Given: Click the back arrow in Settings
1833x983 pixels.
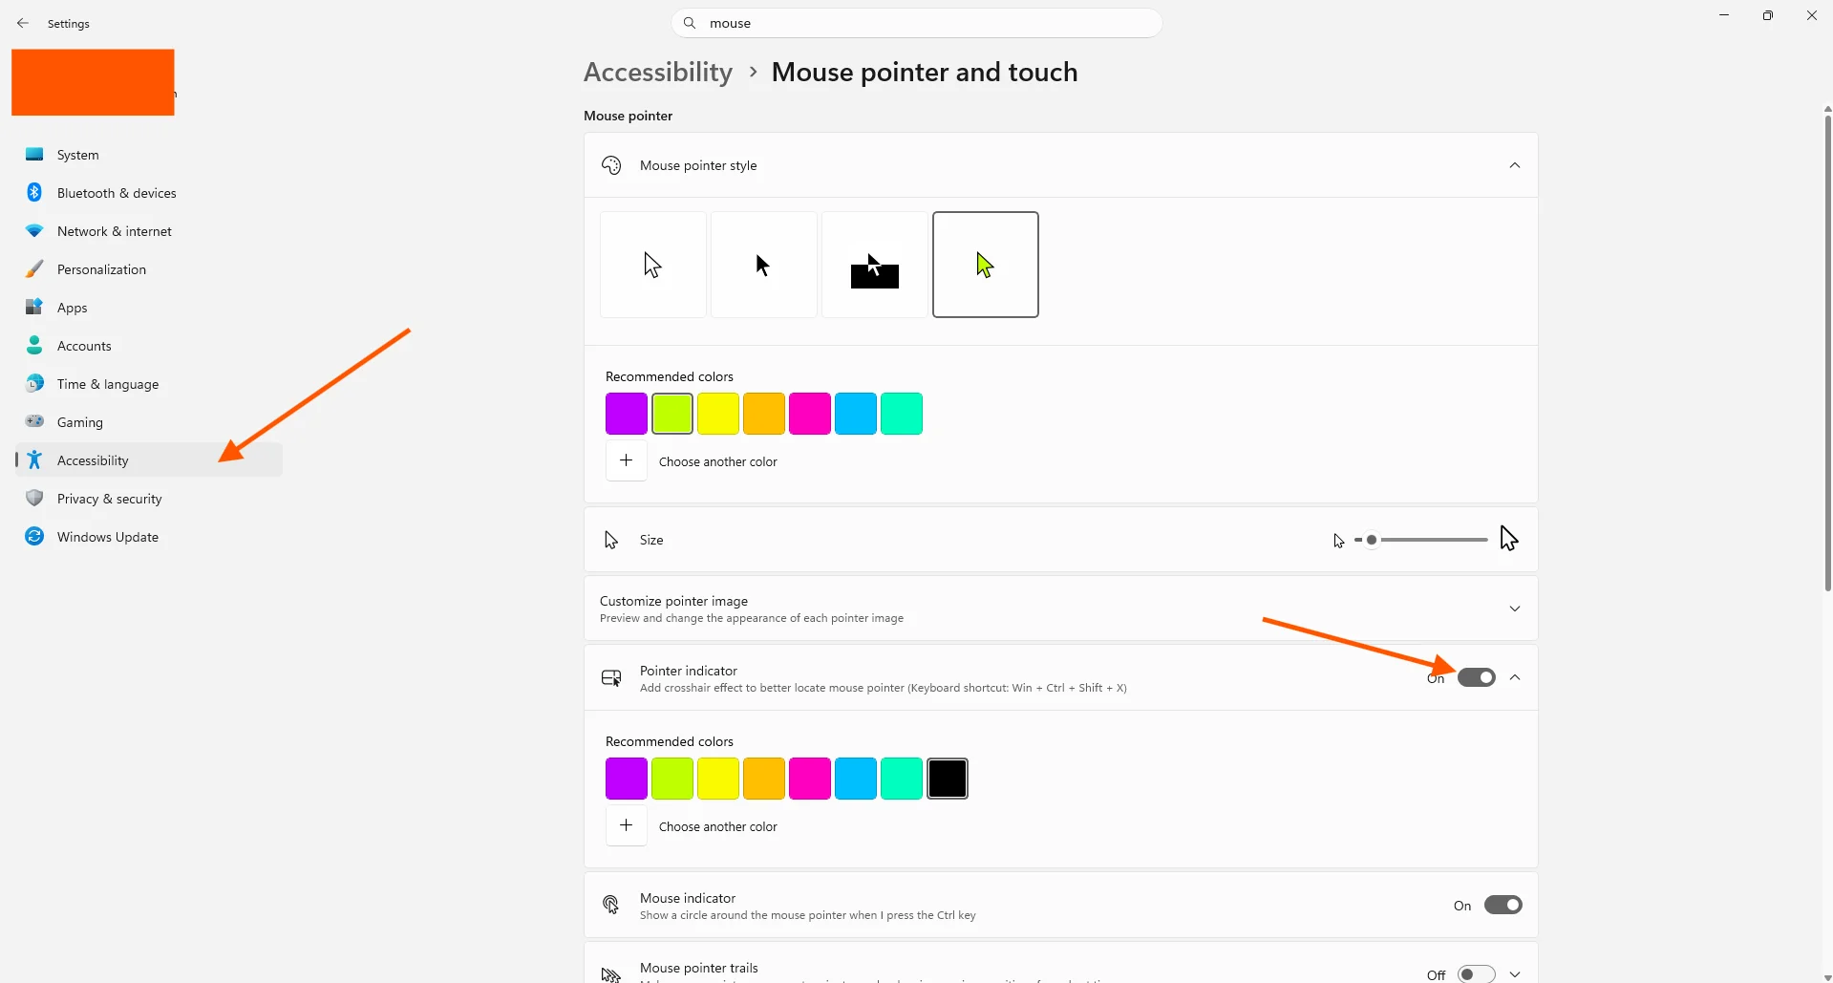Looking at the screenshot, I should 23,23.
